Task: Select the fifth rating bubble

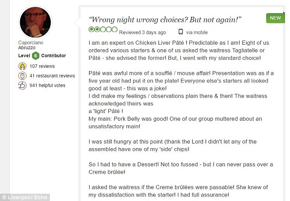Action: 115,29
